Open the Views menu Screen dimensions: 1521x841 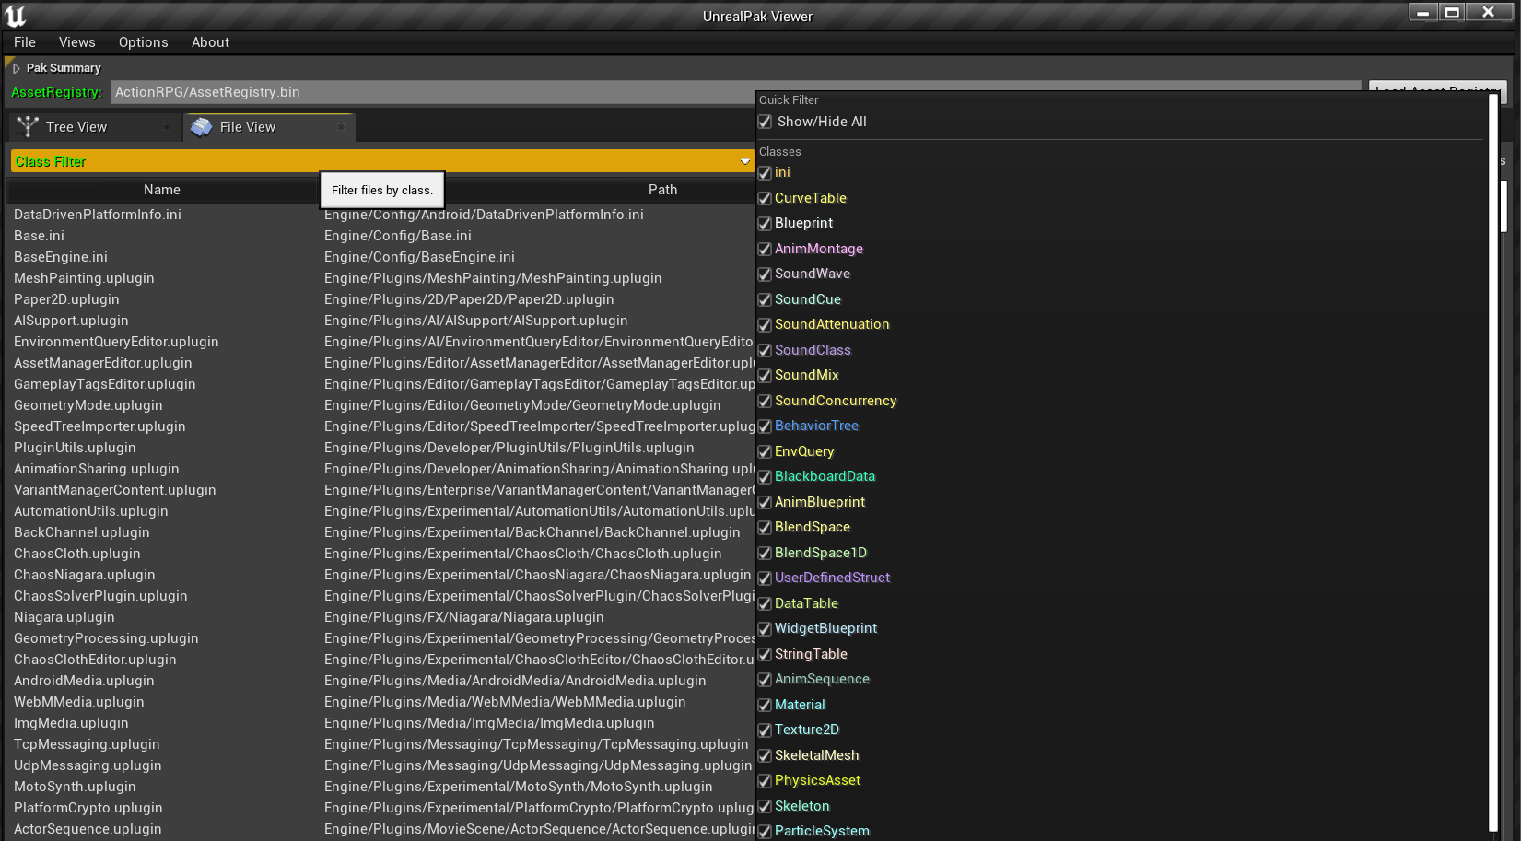coord(77,42)
